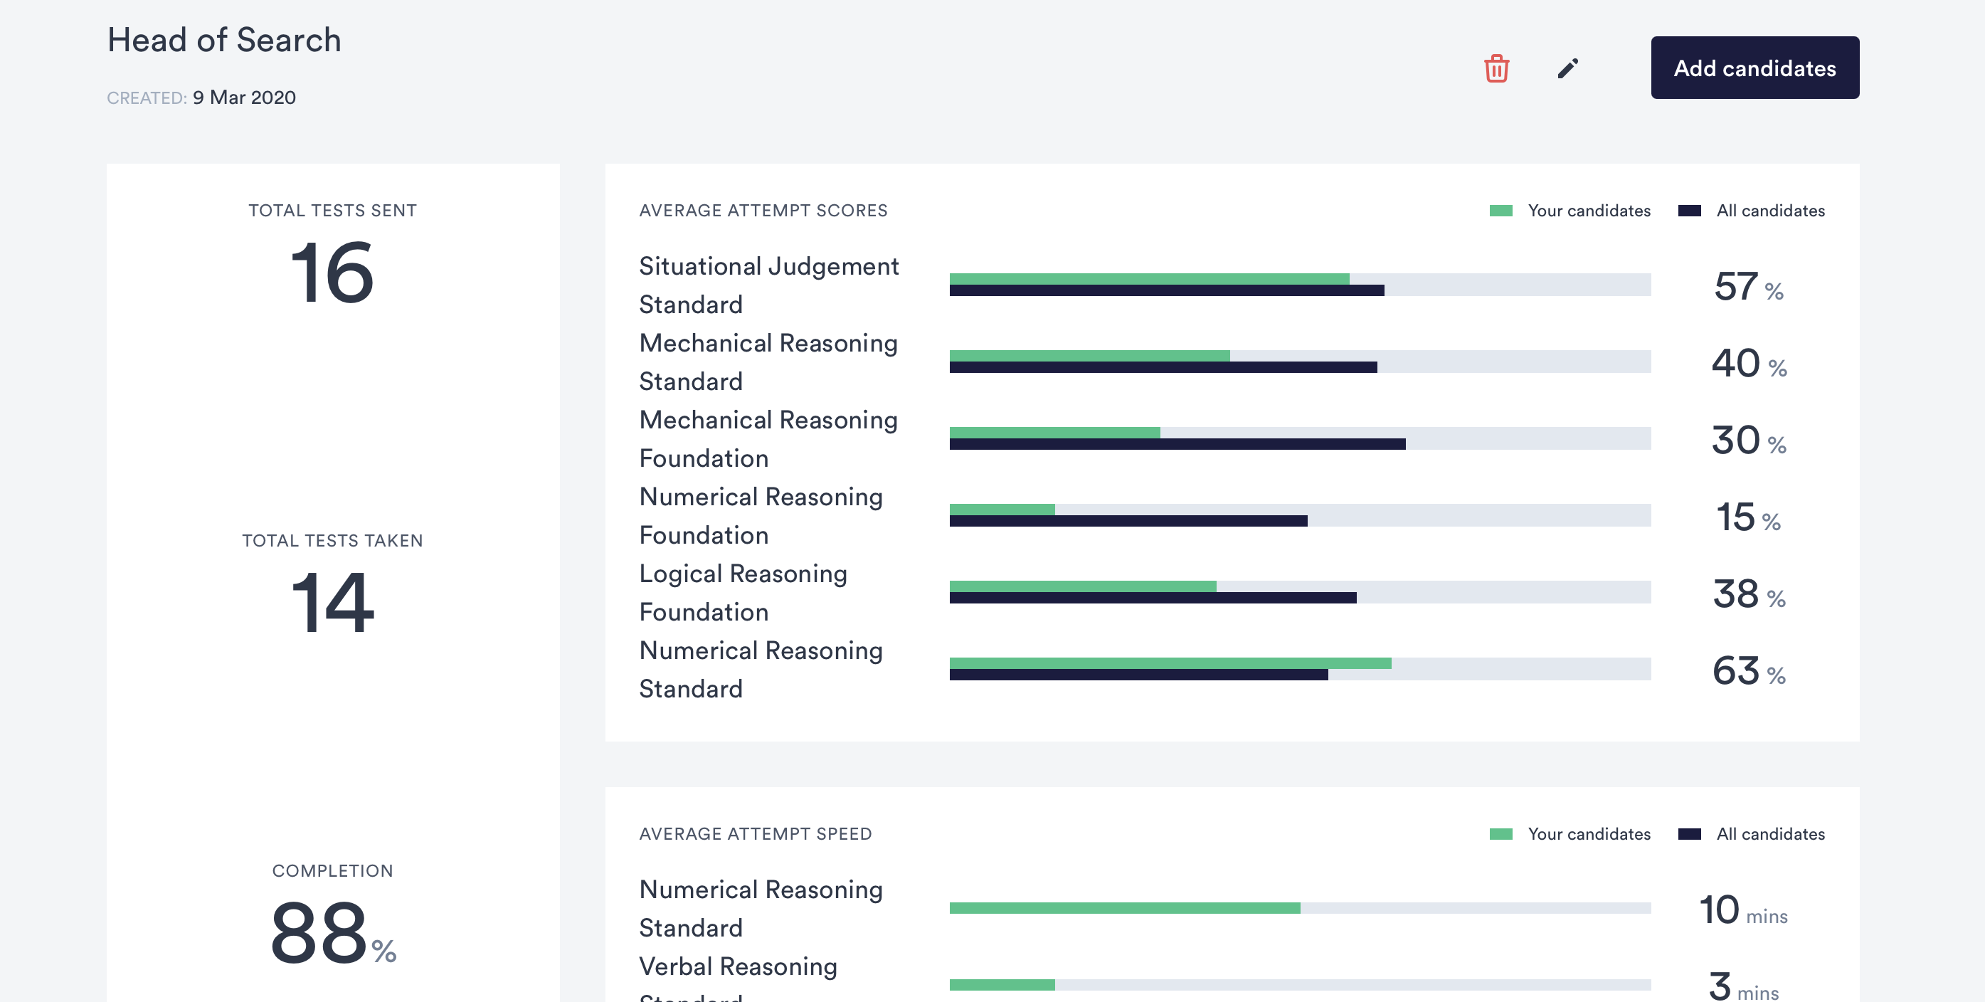Image resolution: width=1985 pixels, height=1002 pixels.
Task: Click the Situational Judgement Standard score bar
Action: click(1299, 285)
